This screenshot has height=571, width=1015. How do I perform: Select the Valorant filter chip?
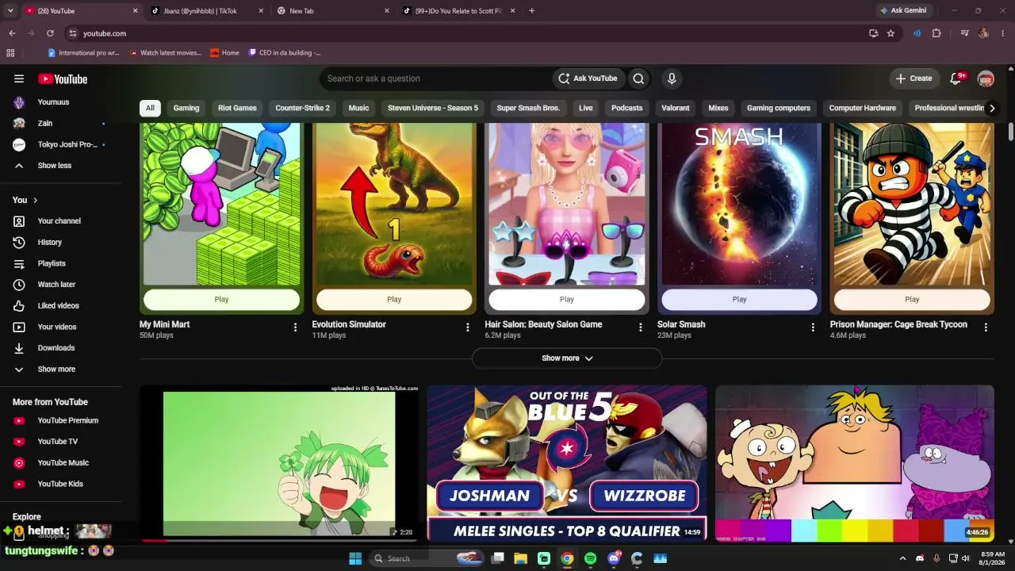point(676,108)
